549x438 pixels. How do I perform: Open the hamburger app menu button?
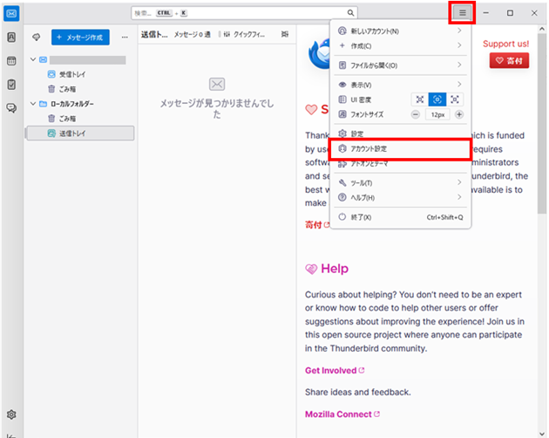(x=462, y=13)
